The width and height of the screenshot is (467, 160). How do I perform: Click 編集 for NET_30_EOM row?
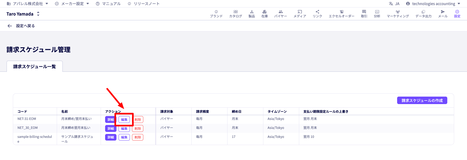pyautogui.click(x=124, y=129)
